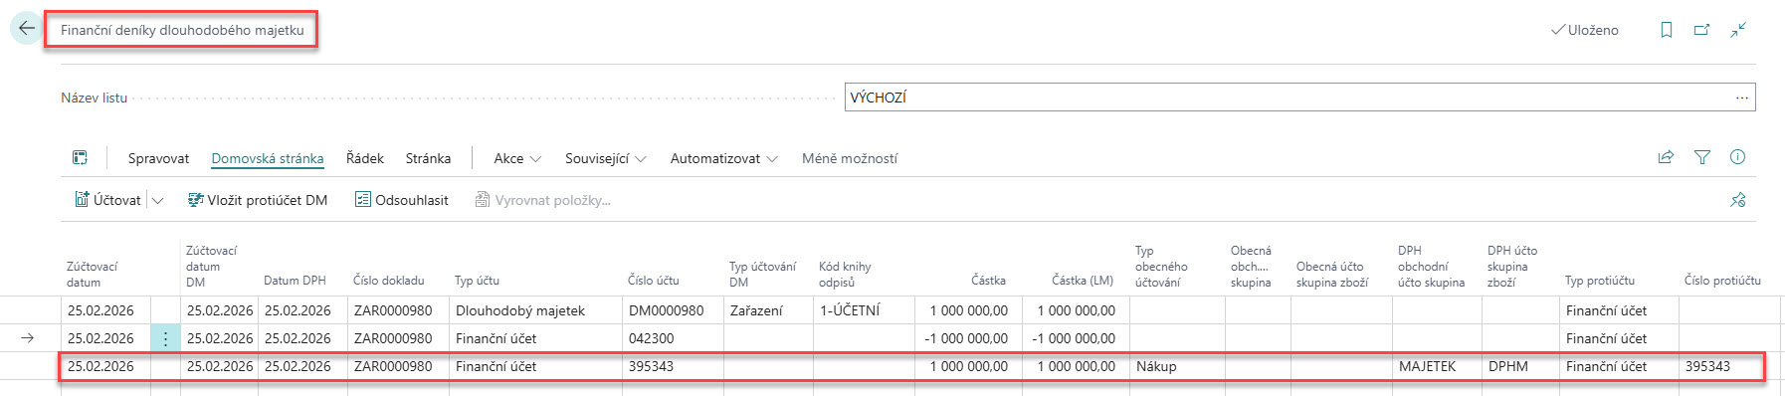This screenshot has height=396, width=1785.
Task: Open the share icon in the action bar
Action: coord(1665,157)
